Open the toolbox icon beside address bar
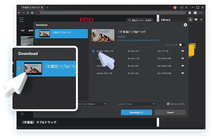The image size is (213, 139). click(195, 13)
